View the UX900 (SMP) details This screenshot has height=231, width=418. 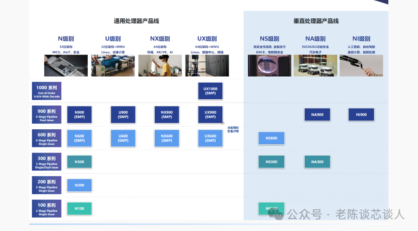210,115
